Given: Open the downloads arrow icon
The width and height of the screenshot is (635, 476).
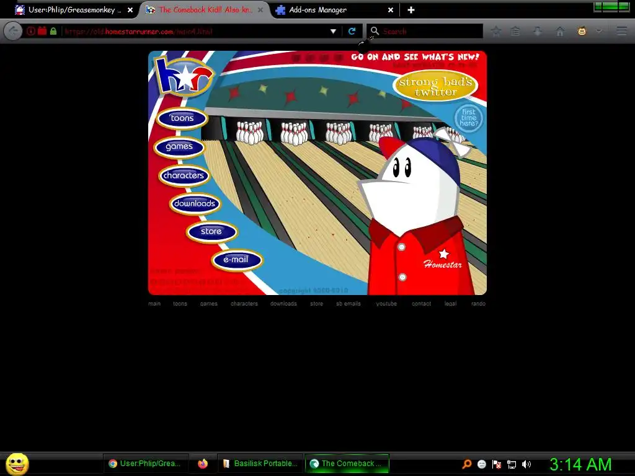Looking at the screenshot, I should coord(538,31).
